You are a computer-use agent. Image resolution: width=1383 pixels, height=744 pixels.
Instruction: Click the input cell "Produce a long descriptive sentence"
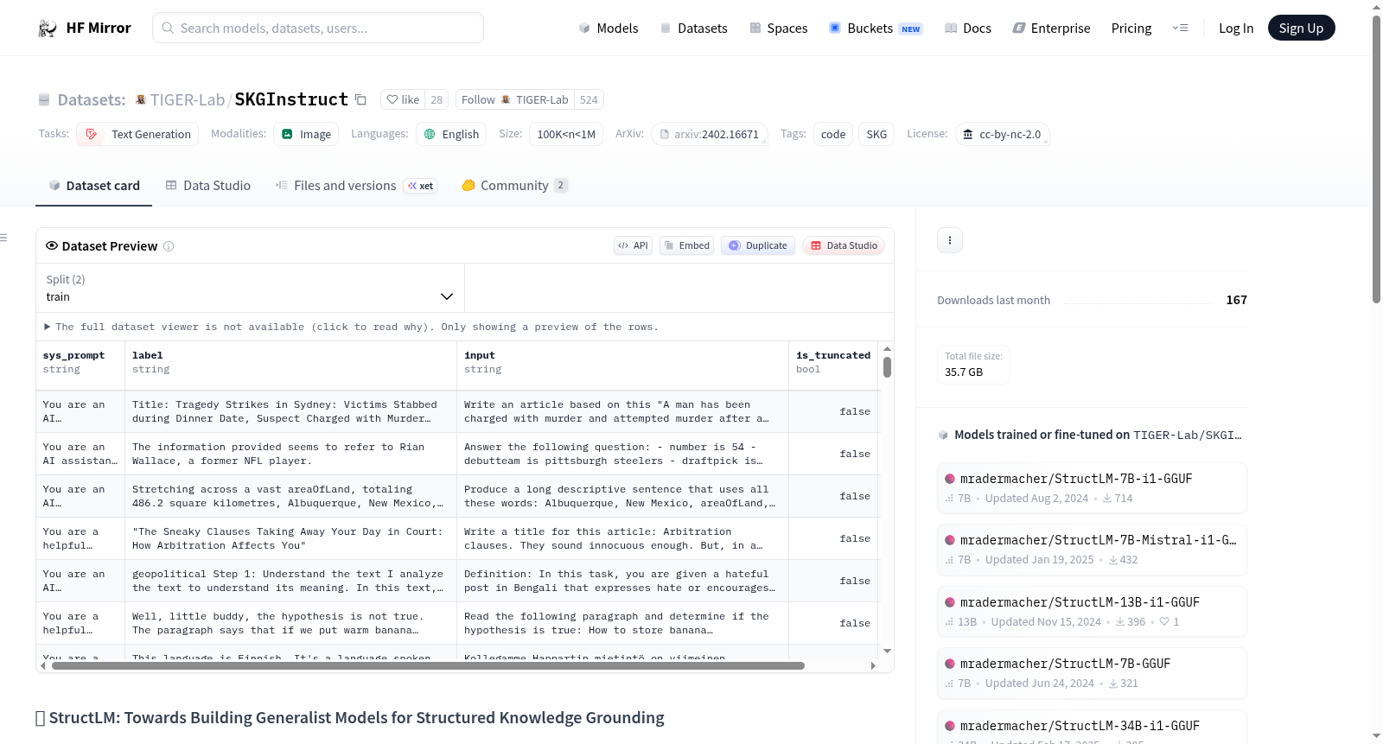[623, 496]
